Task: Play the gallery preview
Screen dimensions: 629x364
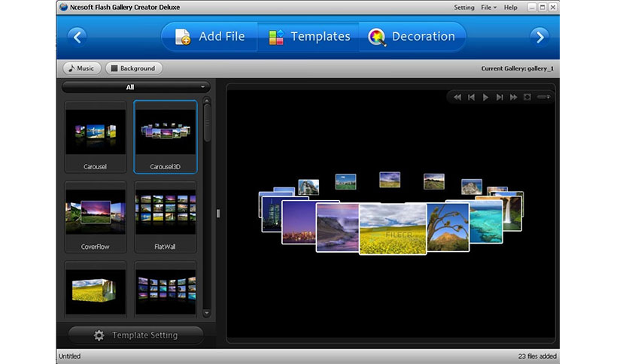Action: click(485, 97)
